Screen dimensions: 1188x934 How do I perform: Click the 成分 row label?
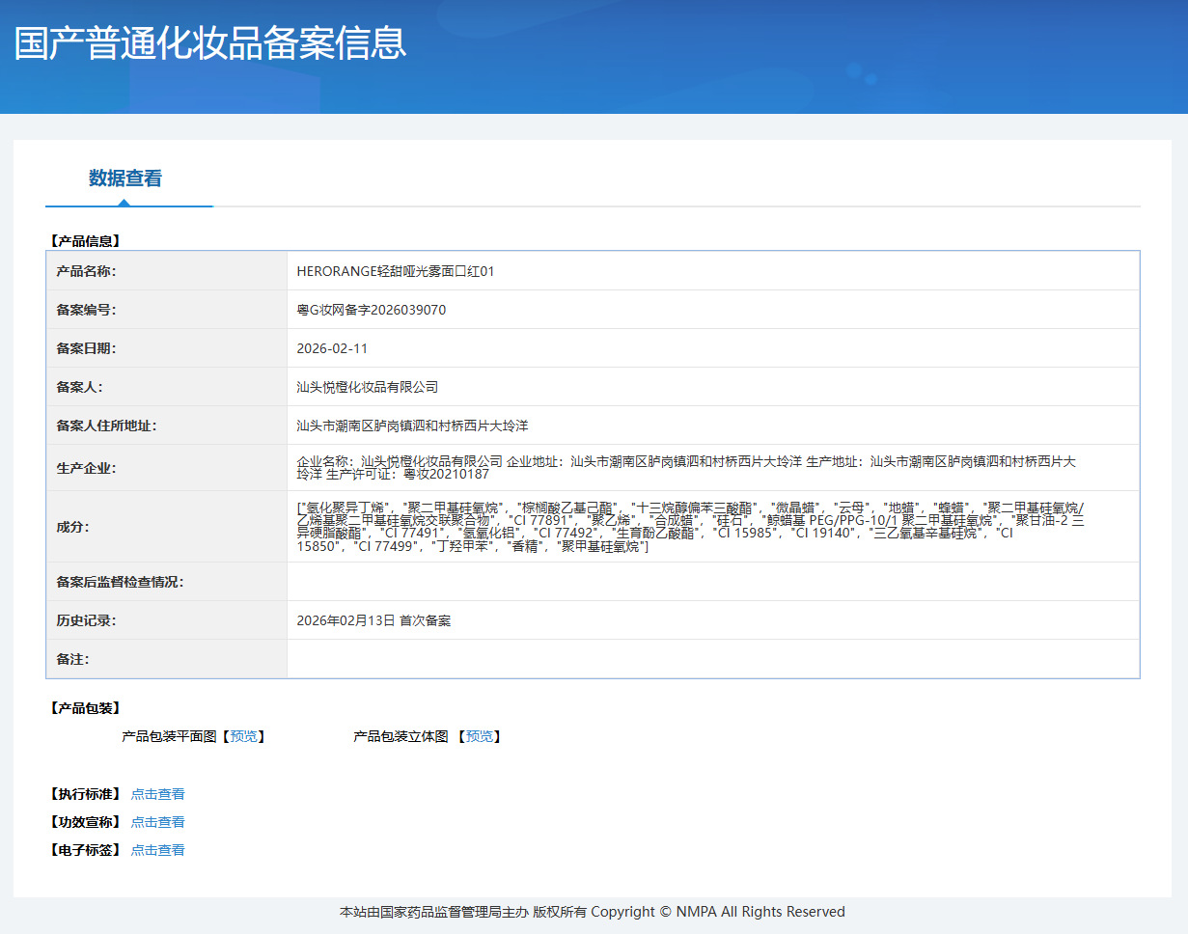[x=72, y=527]
